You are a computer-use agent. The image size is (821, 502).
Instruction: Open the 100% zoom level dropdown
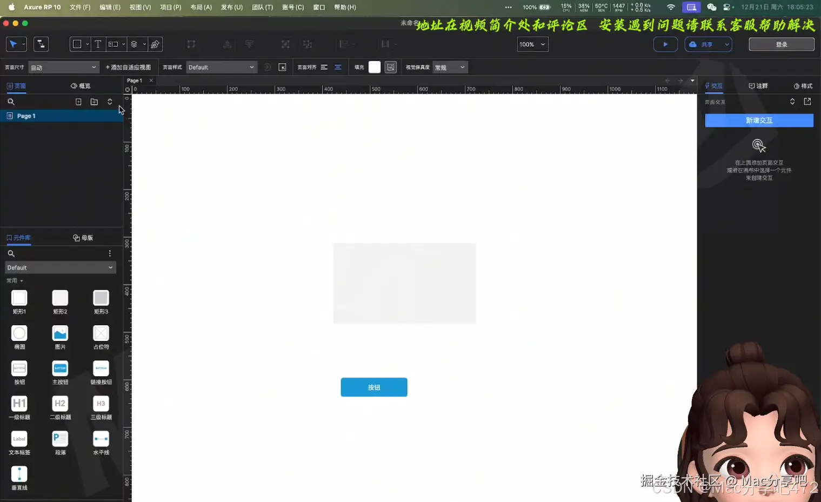[532, 44]
